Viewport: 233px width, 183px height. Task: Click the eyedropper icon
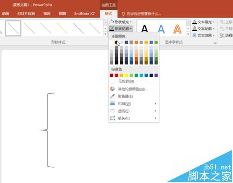112,96
